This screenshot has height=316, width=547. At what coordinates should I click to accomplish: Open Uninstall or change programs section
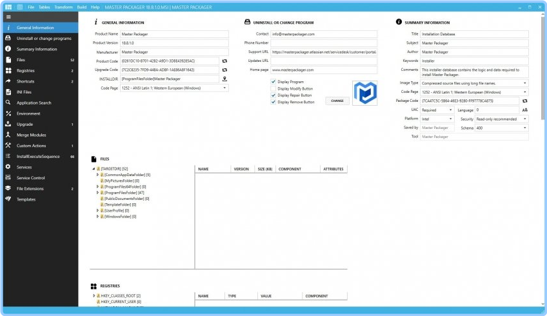41,38
